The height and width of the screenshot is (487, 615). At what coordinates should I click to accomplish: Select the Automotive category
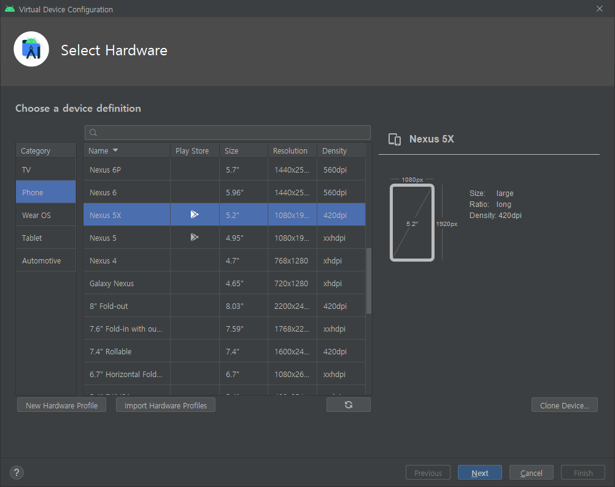(46, 260)
